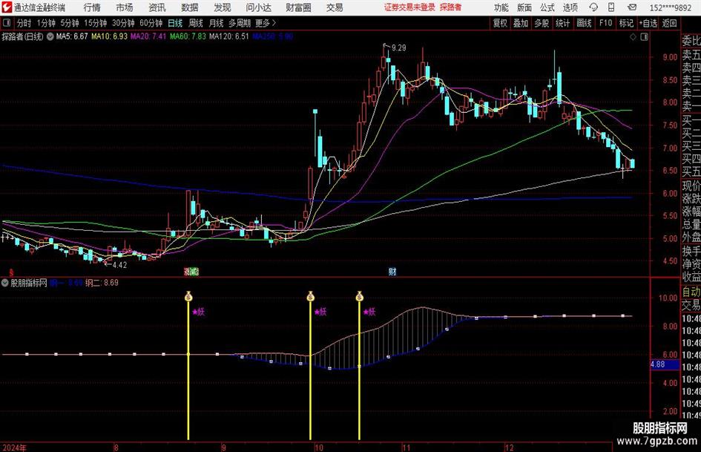
Task: Switch to 周线 weekly period tab
Action: pos(196,23)
